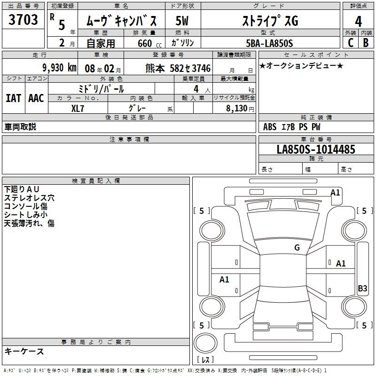This screenshot has height=376, width=376.
Task: Select inspection date 08年02月
Action: [103, 69]
